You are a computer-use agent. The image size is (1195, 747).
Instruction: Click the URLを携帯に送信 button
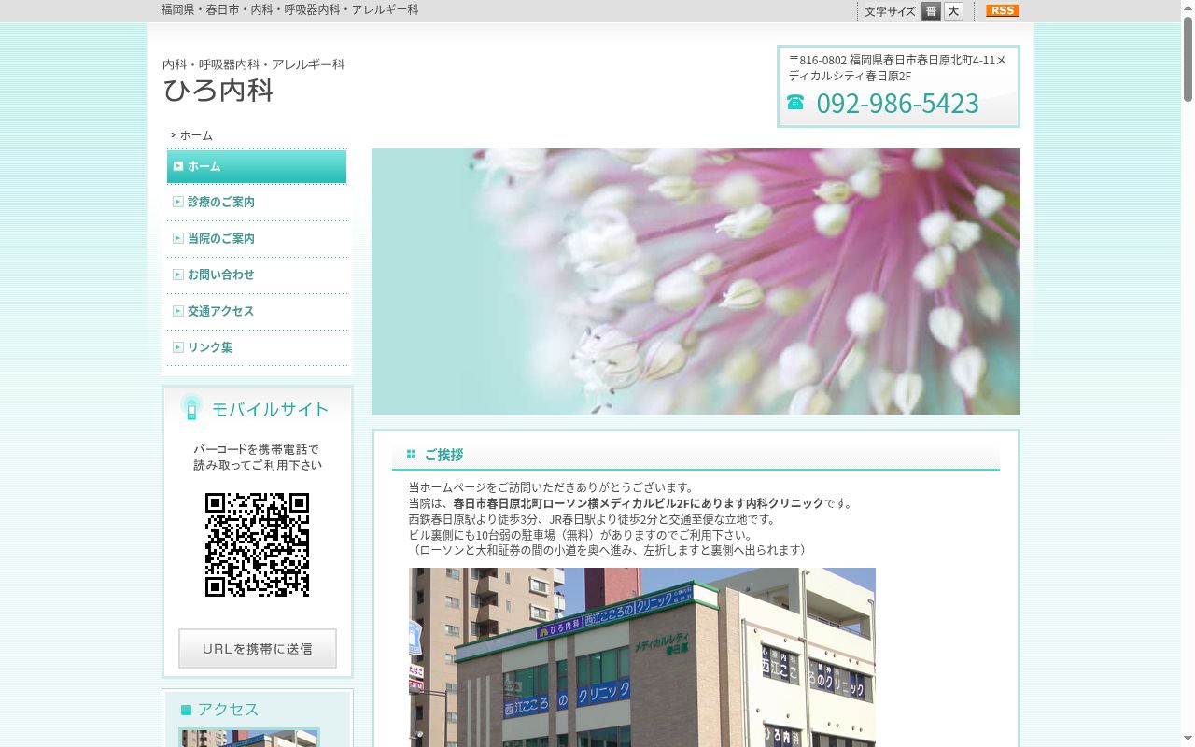258,648
